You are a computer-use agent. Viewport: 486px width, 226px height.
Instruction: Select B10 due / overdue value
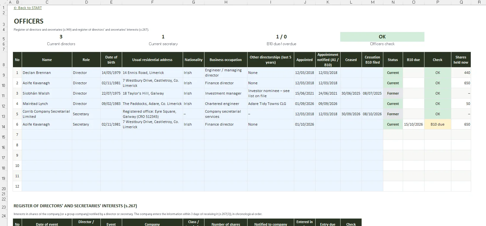coord(281,37)
